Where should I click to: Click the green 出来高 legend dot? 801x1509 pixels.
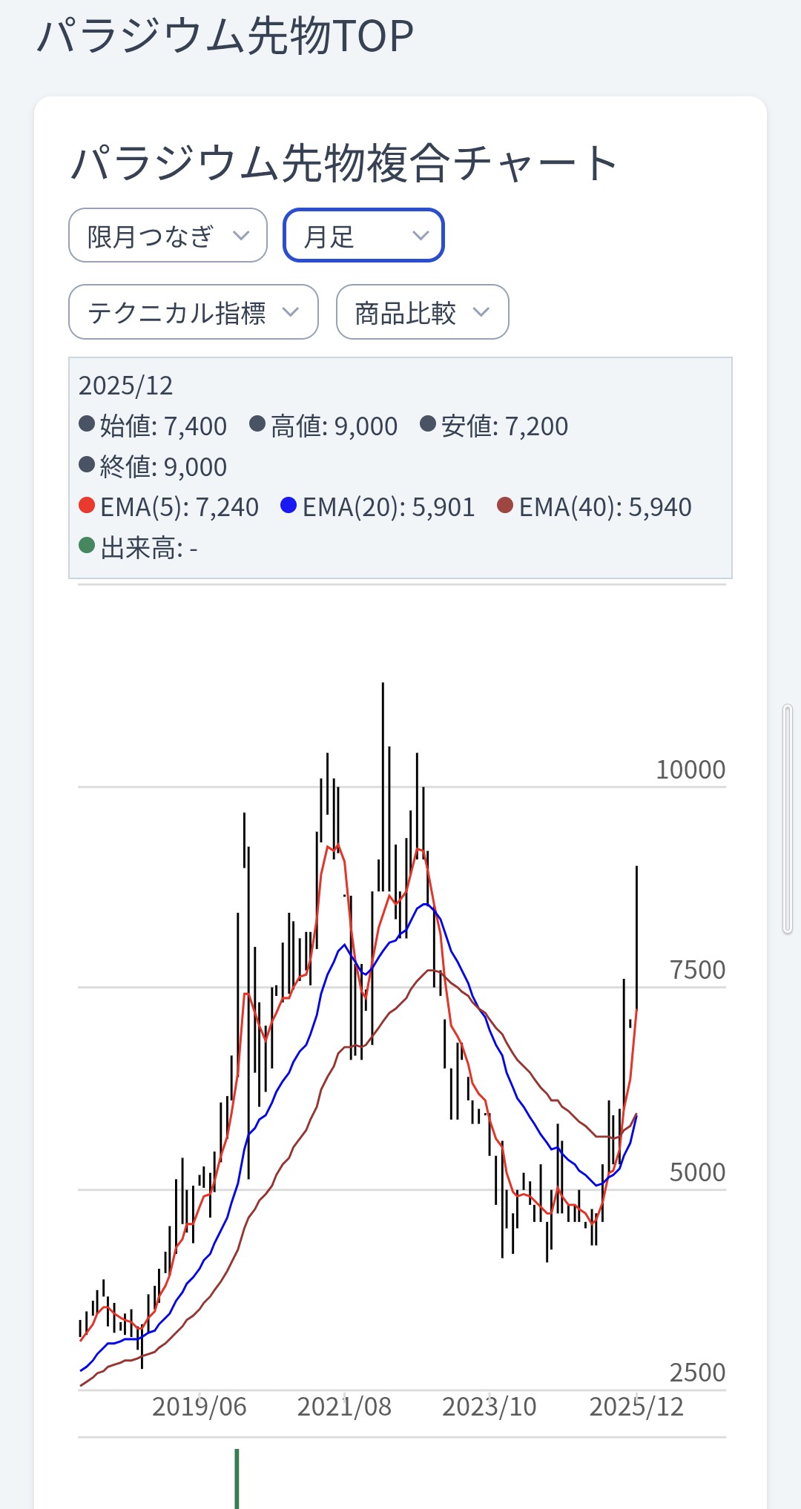tap(87, 546)
